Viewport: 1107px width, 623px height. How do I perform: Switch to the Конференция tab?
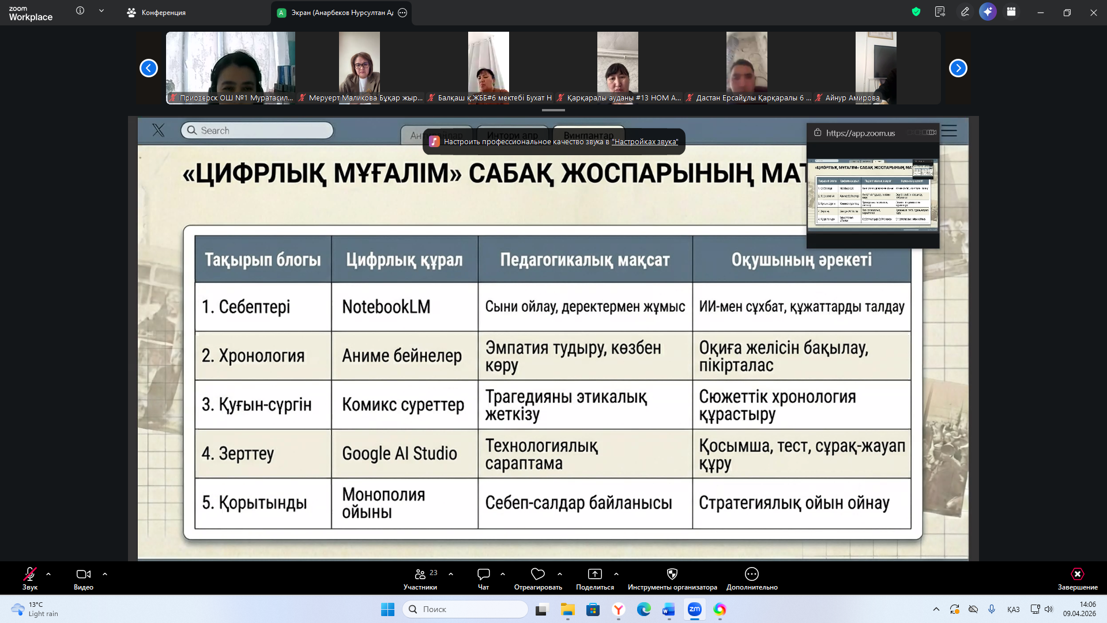pyautogui.click(x=156, y=13)
